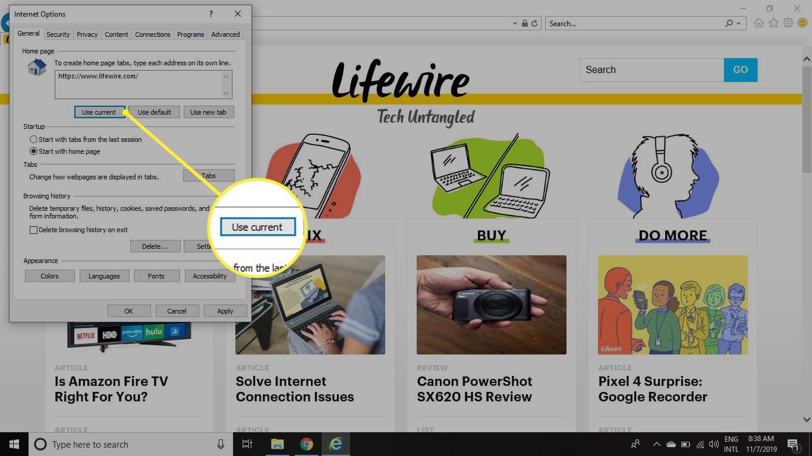Click the Lifewire page Search field
Screen dimensions: 812x456
pyautogui.click(x=652, y=69)
